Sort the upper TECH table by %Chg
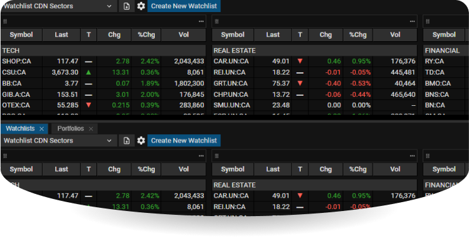This screenshot has width=469, height=237. click(x=146, y=35)
